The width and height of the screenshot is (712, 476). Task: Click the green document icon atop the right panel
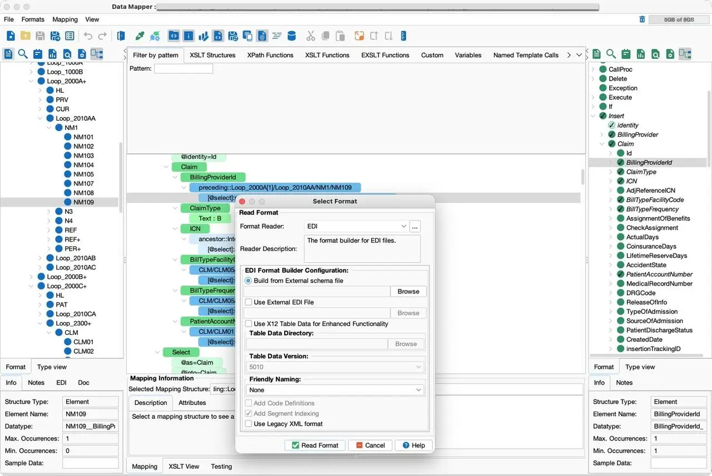(x=596, y=54)
